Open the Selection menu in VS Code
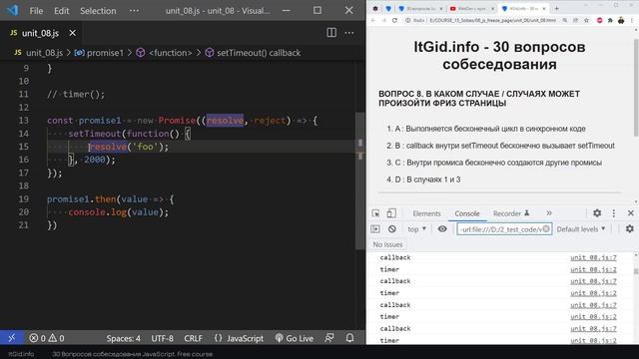This screenshot has width=639, height=359. pos(98,11)
